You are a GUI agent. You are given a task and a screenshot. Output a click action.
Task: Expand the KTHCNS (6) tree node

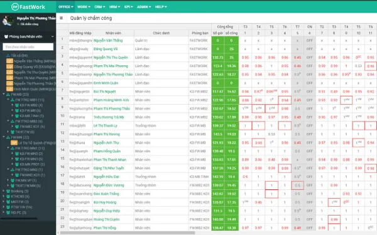(x=4, y=196)
